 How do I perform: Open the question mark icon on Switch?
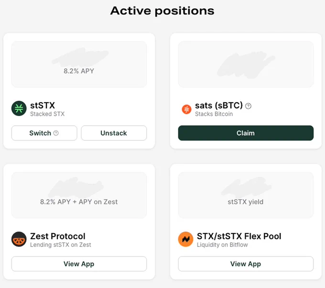click(x=56, y=133)
